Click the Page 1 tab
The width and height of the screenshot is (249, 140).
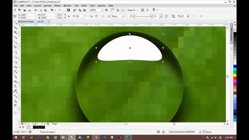[55, 124]
